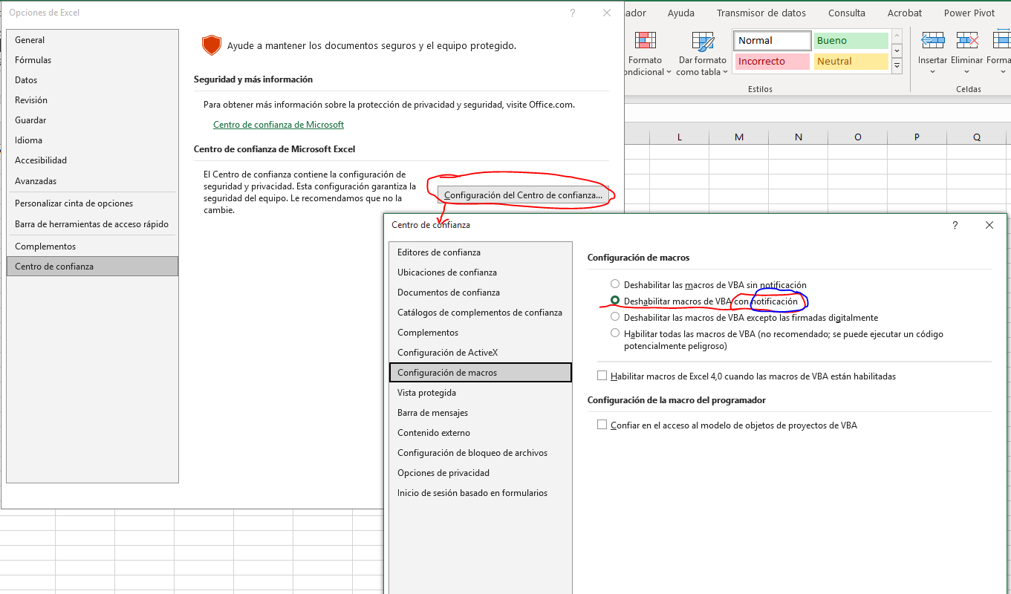1011x594 pixels.
Task: Select column P header in worksheet
Action: tap(917, 137)
